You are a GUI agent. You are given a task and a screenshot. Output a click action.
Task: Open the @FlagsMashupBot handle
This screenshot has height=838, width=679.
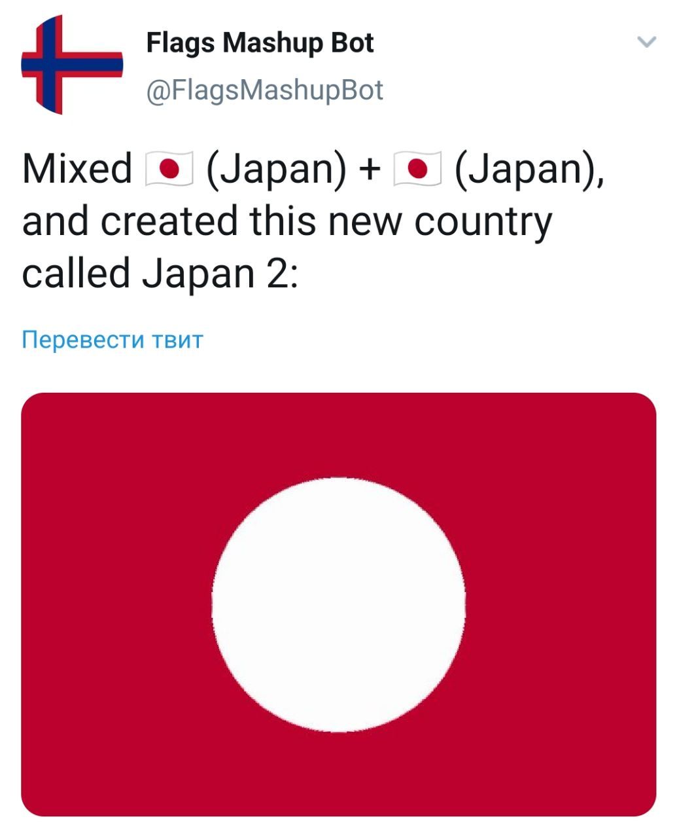point(264,90)
